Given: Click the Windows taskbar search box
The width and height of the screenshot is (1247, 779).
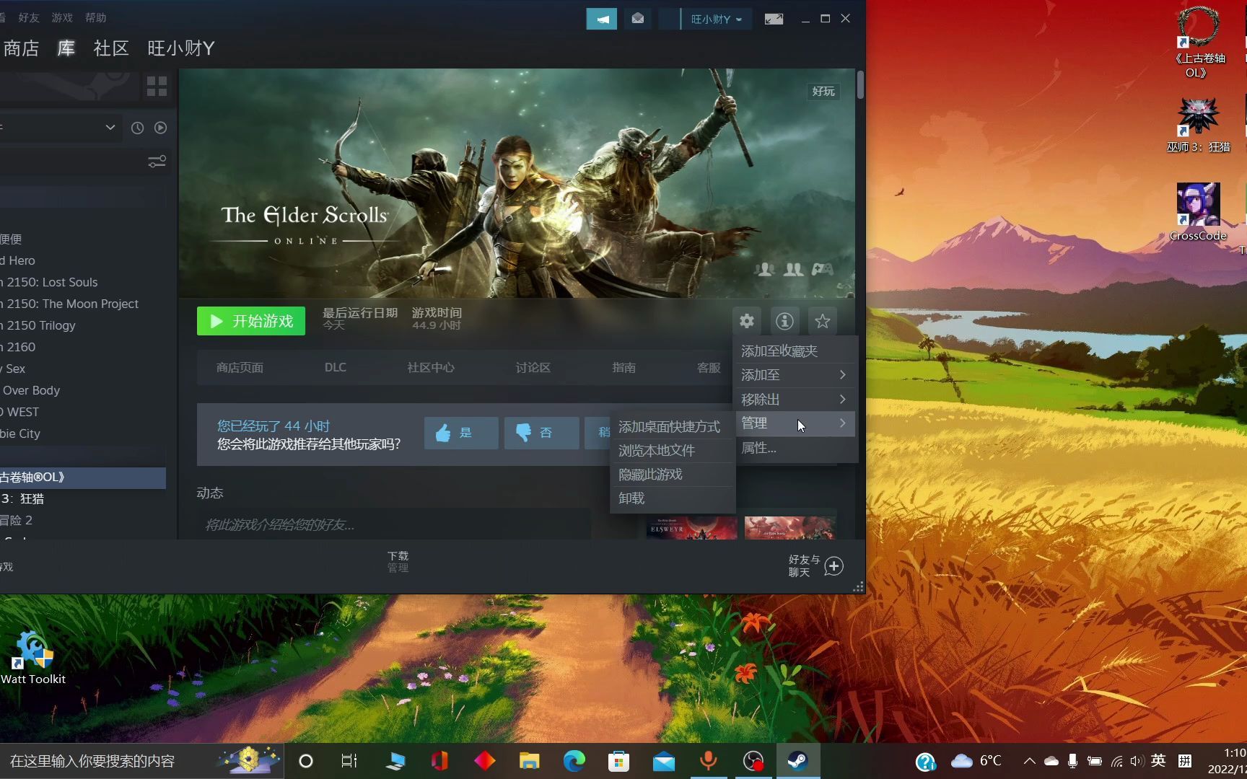Looking at the screenshot, I should tap(141, 761).
